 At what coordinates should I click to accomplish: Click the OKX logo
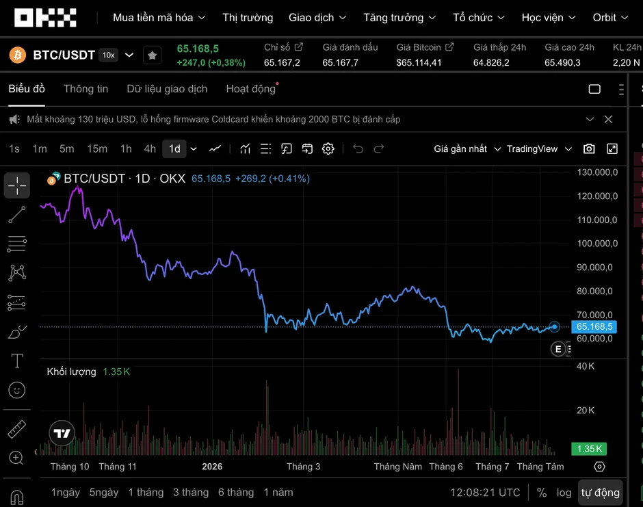pyautogui.click(x=45, y=18)
